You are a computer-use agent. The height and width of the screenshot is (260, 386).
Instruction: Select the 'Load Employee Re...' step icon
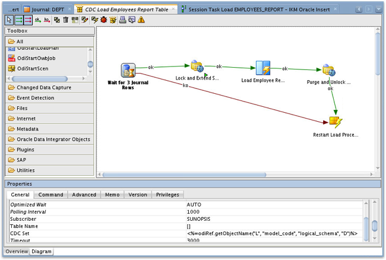[263, 68]
